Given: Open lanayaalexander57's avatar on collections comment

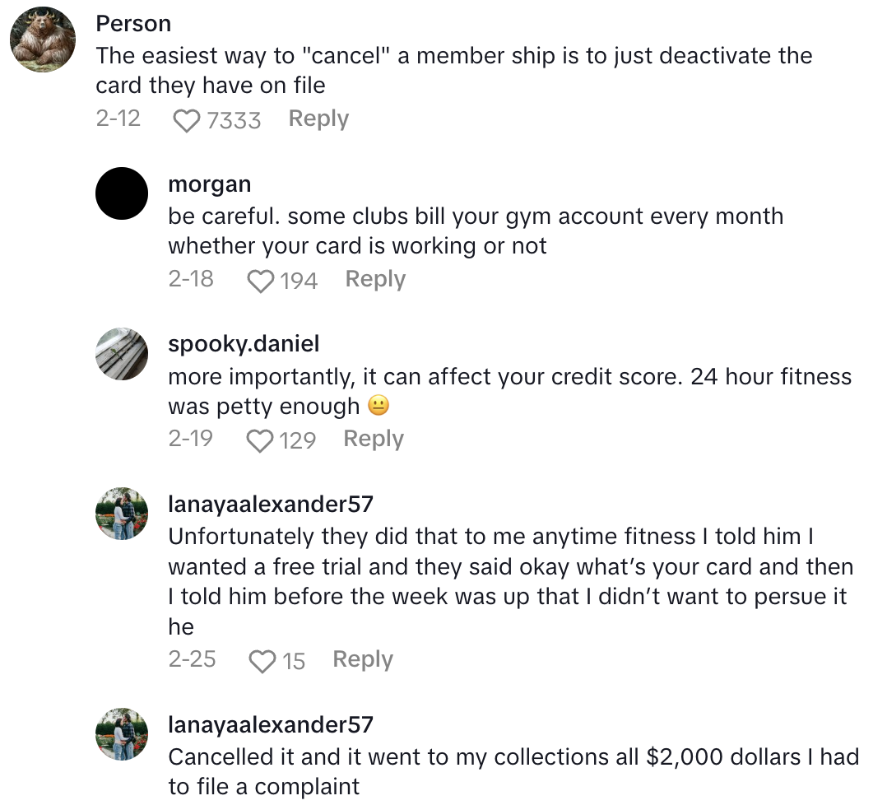Looking at the screenshot, I should [x=123, y=734].
